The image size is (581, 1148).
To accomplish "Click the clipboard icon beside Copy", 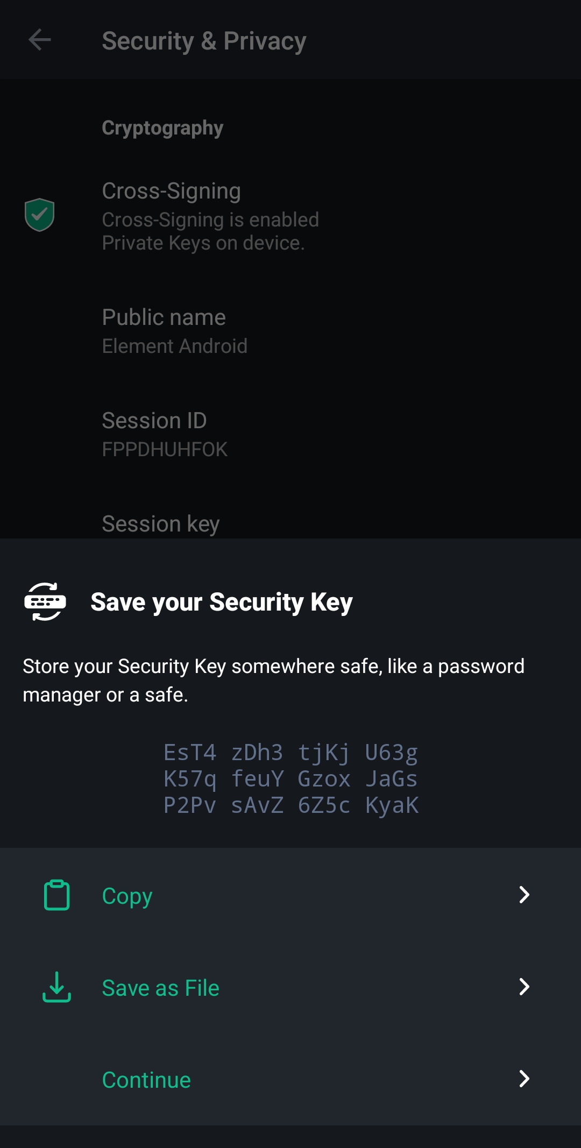I will coord(56,895).
